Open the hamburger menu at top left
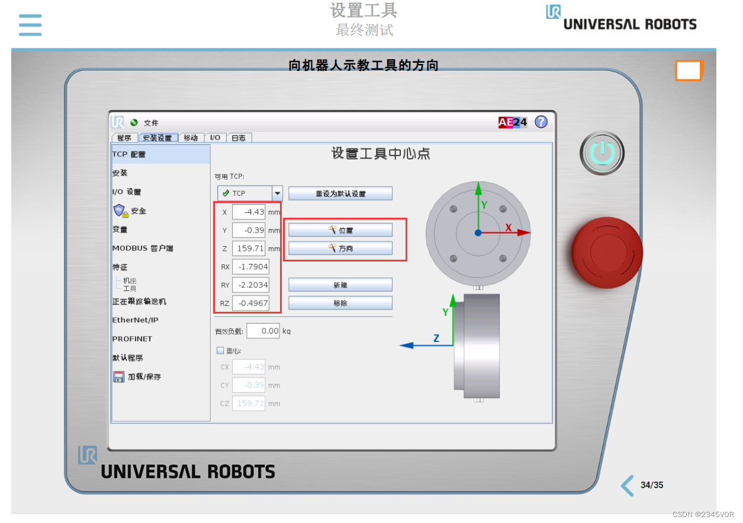The height and width of the screenshot is (523, 743). pos(30,25)
